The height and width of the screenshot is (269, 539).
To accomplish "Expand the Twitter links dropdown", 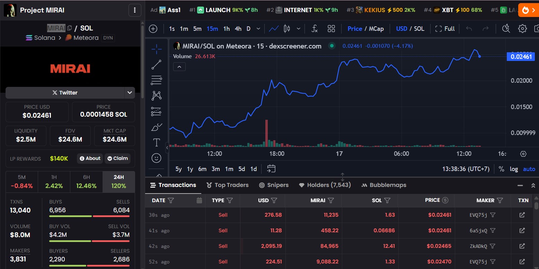I will (130, 93).
